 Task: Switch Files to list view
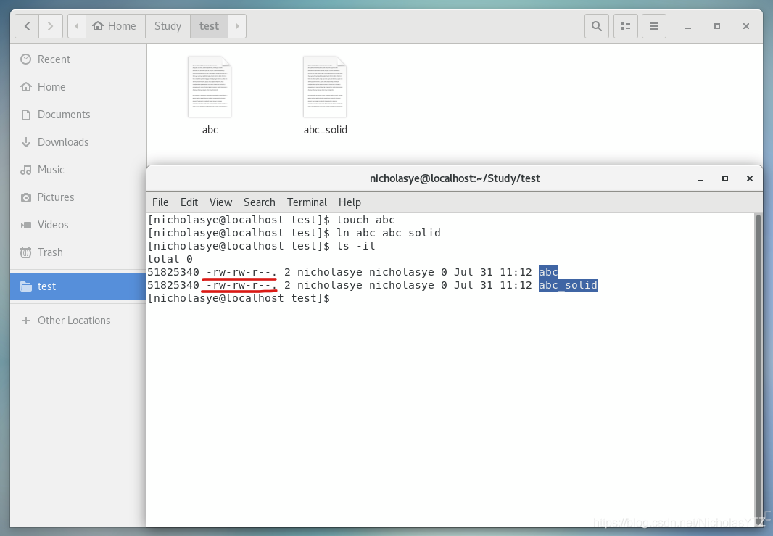click(x=626, y=26)
